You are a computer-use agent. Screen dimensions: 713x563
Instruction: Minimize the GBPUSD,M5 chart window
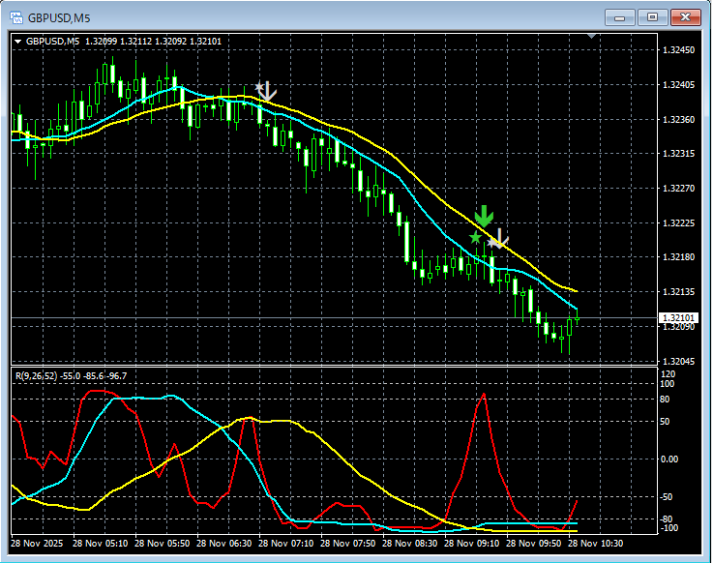(x=619, y=17)
